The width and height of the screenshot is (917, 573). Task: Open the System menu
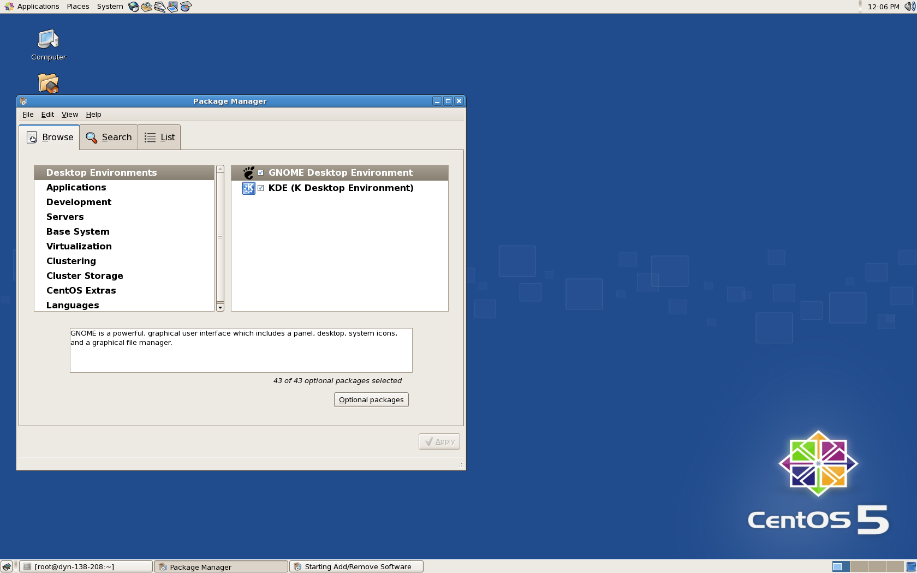pos(110,7)
